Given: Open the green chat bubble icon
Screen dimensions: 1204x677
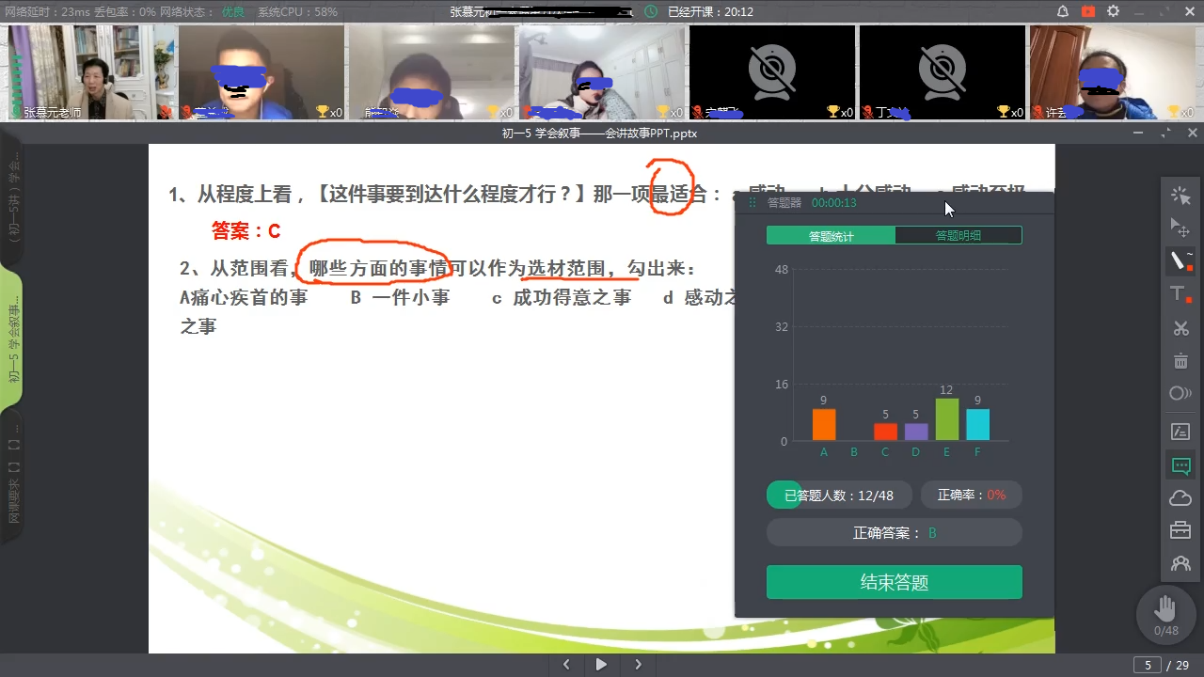Looking at the screenshot, I should tap(1180, 465).
